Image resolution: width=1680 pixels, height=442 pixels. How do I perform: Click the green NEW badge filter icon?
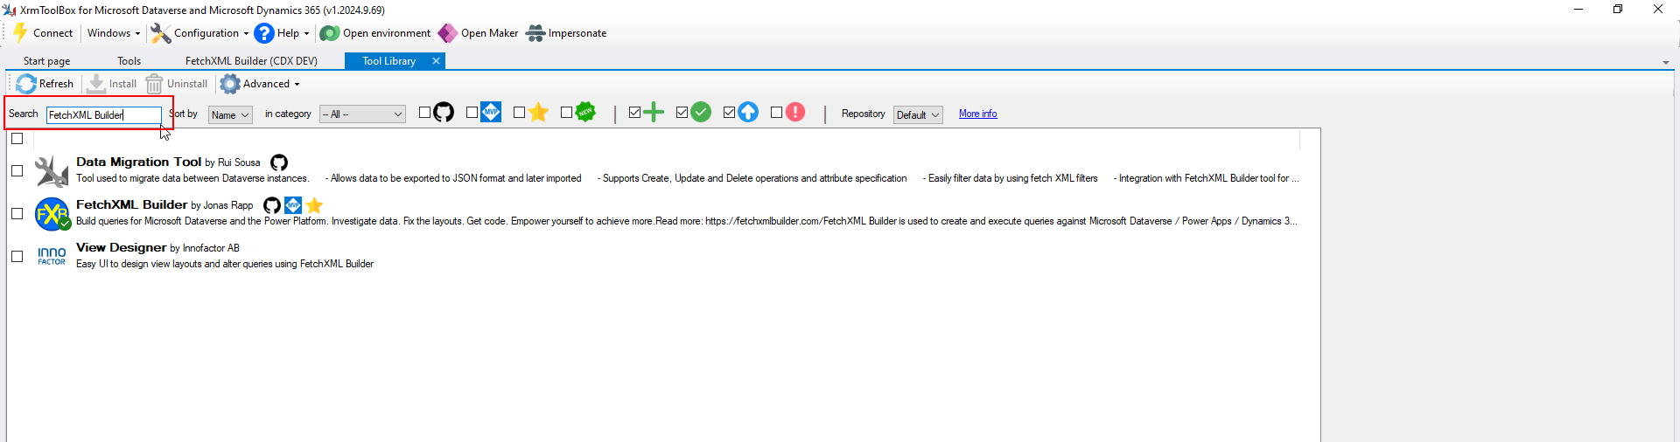coord(585,113)
